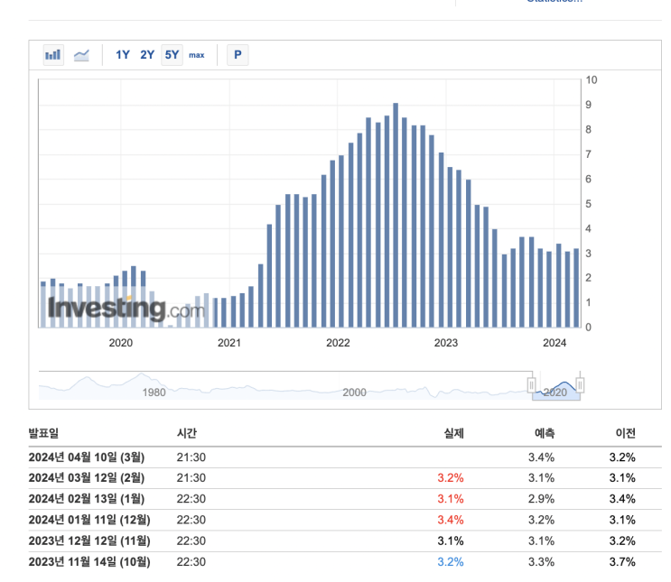Image resolution: width=671 pixels, height=582 pixels.
Task: Click y-axis label 5
Action: pyautogui.click(x=589, y=204)
